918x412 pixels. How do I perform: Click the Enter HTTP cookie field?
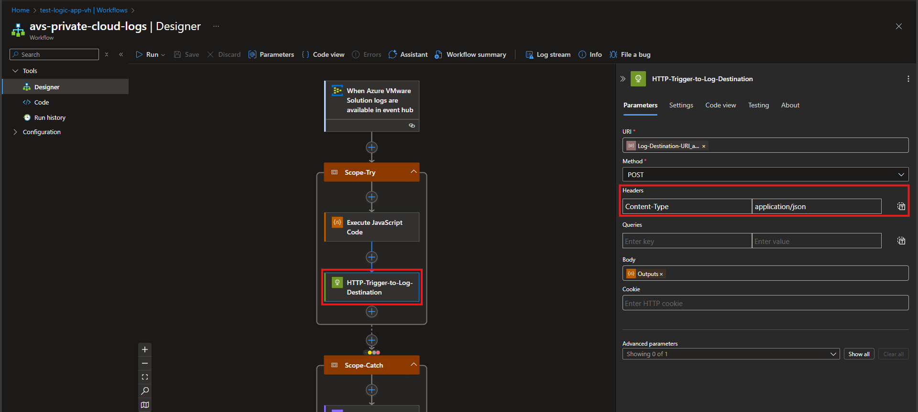pos(765,303)
